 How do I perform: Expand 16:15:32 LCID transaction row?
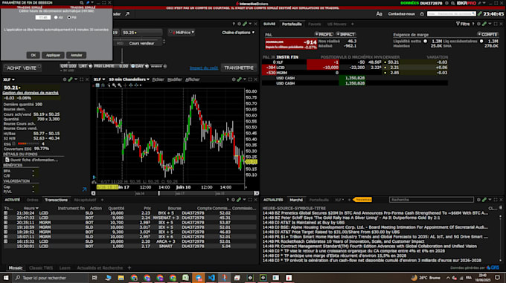pyautogui.click(x=5, y=241)
